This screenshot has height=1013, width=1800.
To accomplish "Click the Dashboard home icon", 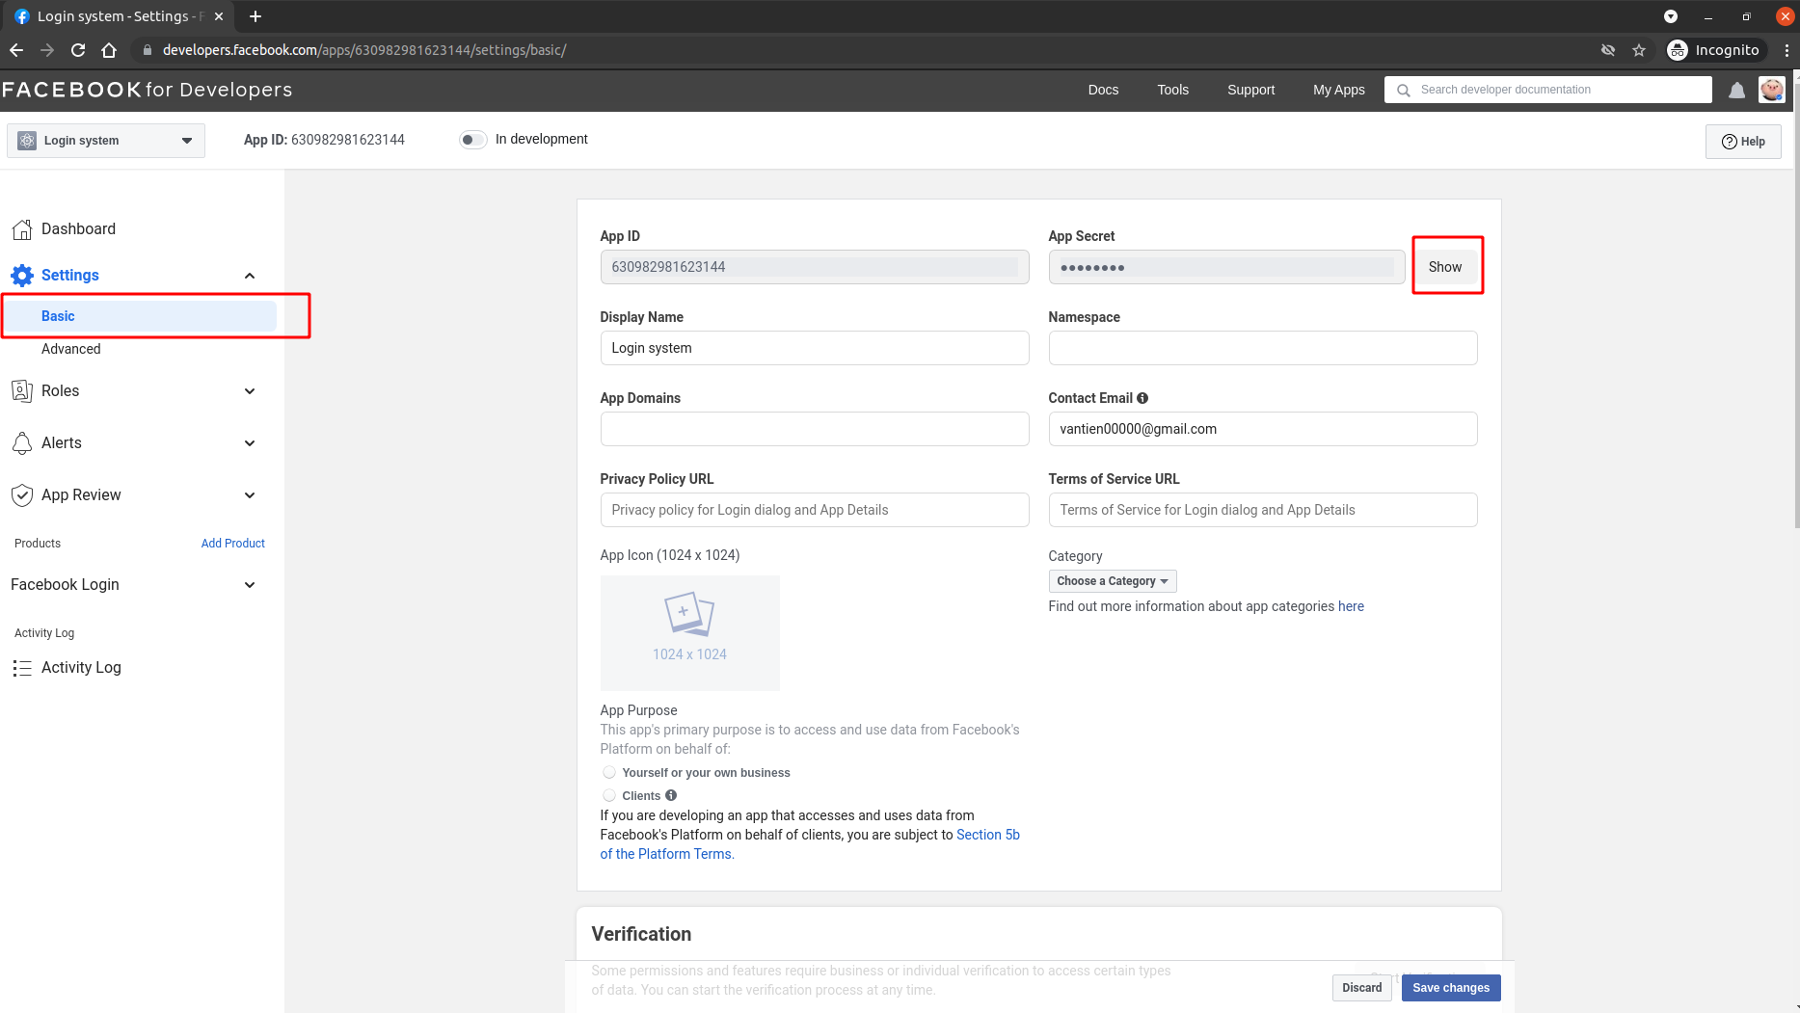I will coord(22,229).
